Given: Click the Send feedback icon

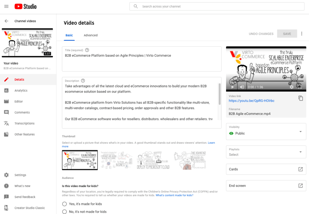Looking at the screenshot, I should tap(6, 197).
